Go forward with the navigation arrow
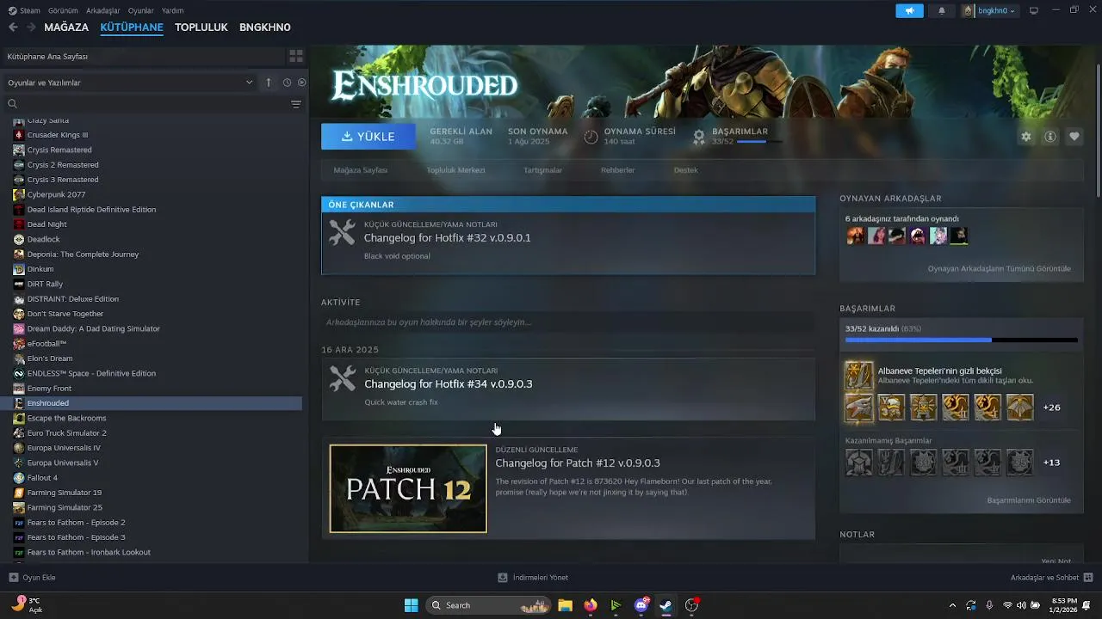Viewport: 1102px width, 619px height. (x=31, y=28)
